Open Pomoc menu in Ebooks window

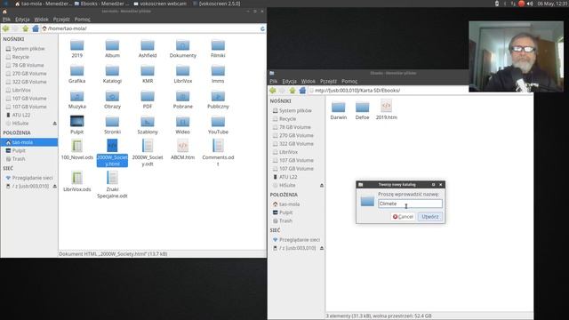(349, 81)
